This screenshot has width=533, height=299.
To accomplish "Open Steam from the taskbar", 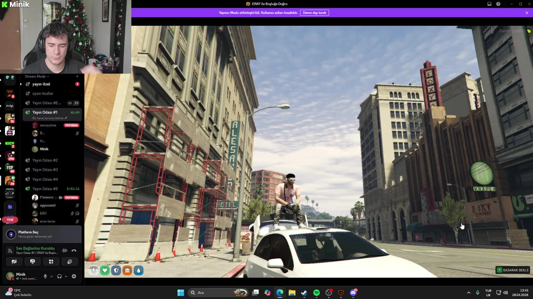I will click(304, 293).
